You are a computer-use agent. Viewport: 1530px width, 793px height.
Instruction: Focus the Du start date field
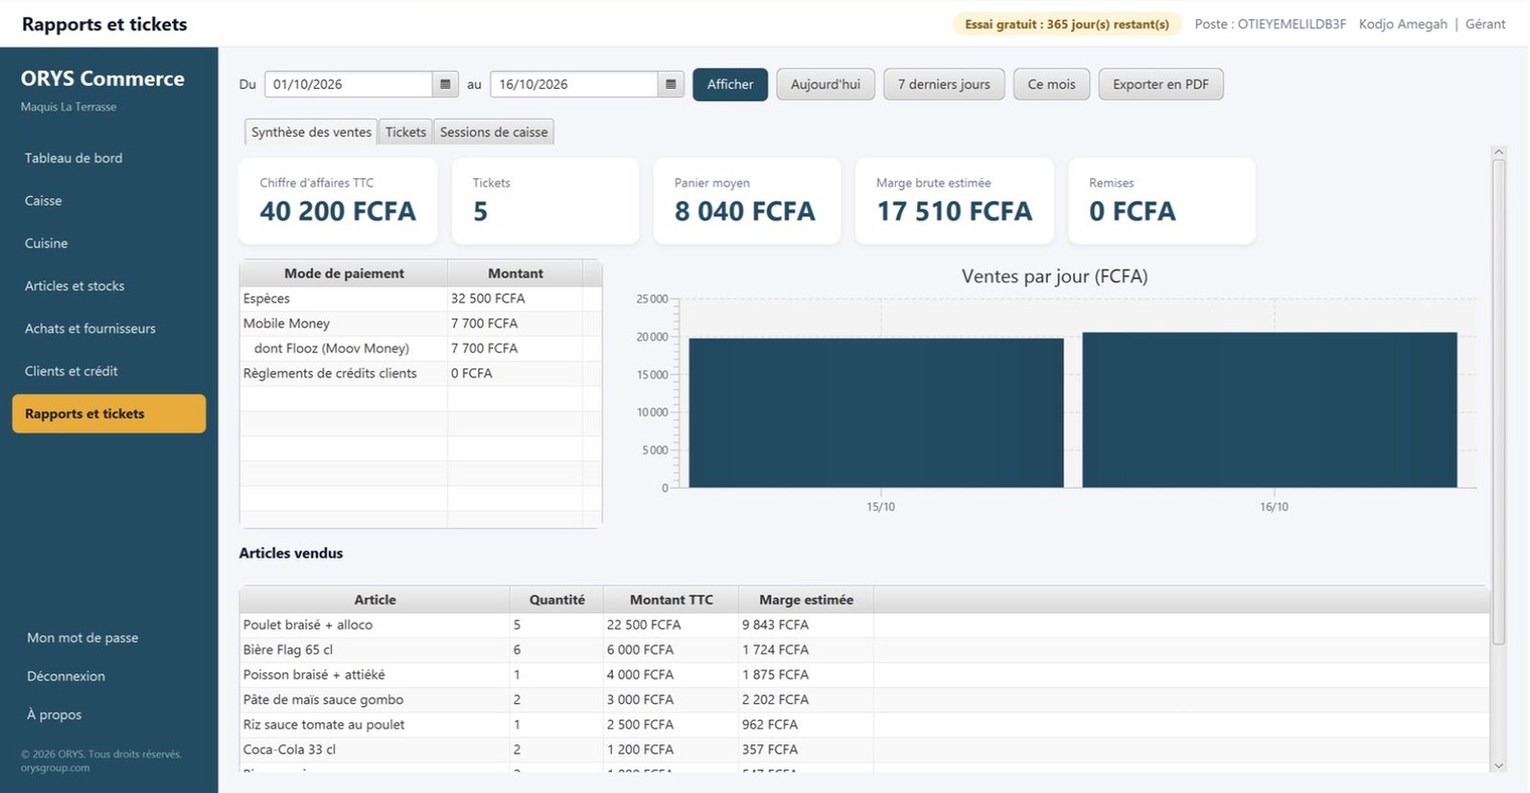(x=348, y=84)
